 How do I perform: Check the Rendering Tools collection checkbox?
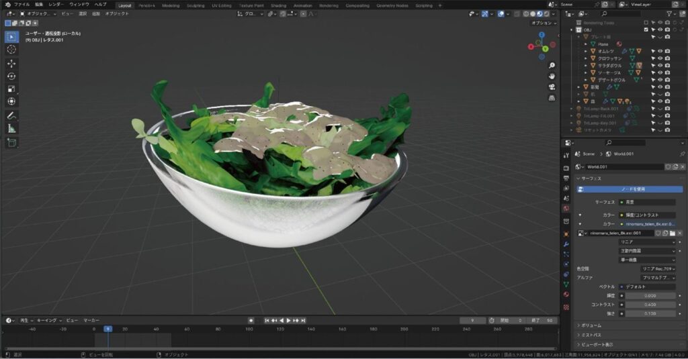(x=646, y=22)
